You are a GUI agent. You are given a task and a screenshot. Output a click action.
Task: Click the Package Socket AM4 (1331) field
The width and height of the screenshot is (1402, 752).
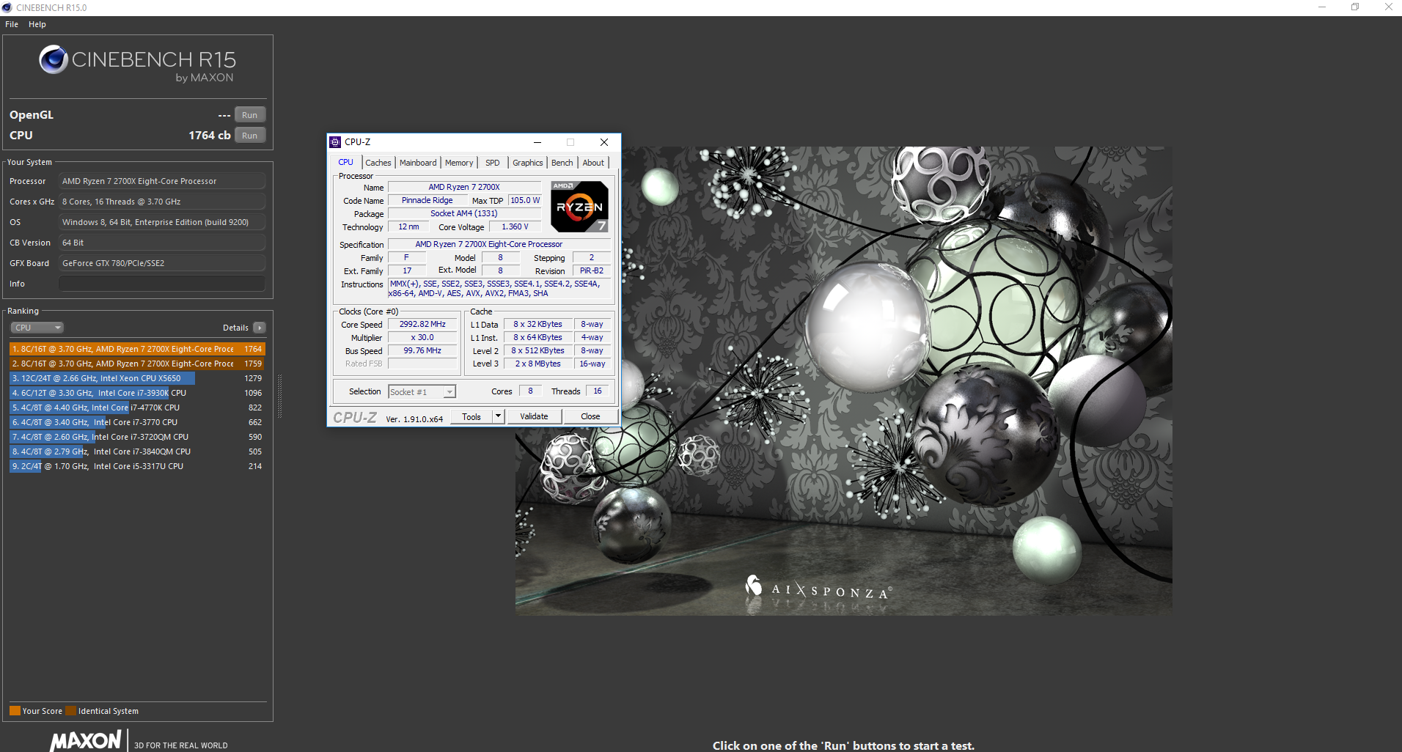coord(464,213)
